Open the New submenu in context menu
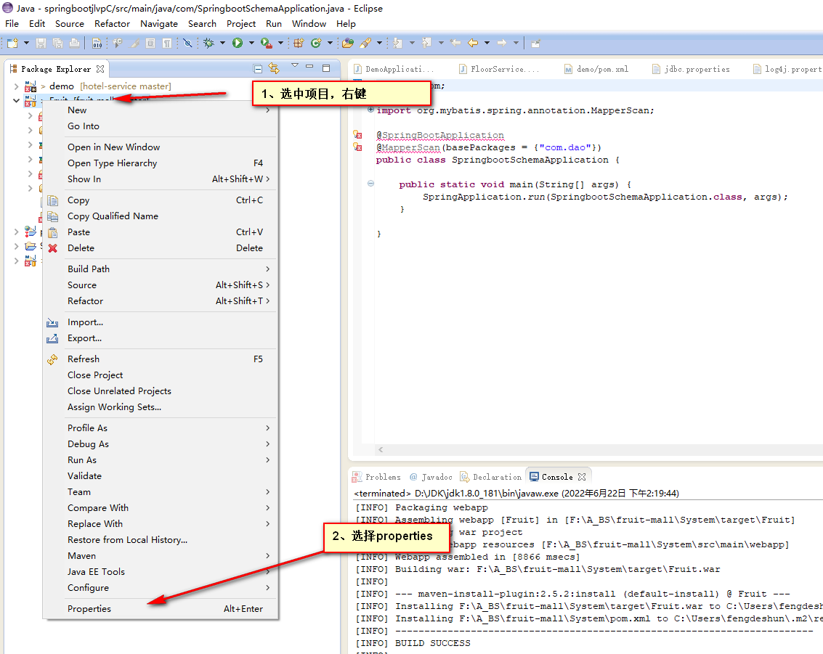 (x=161, y=110)
